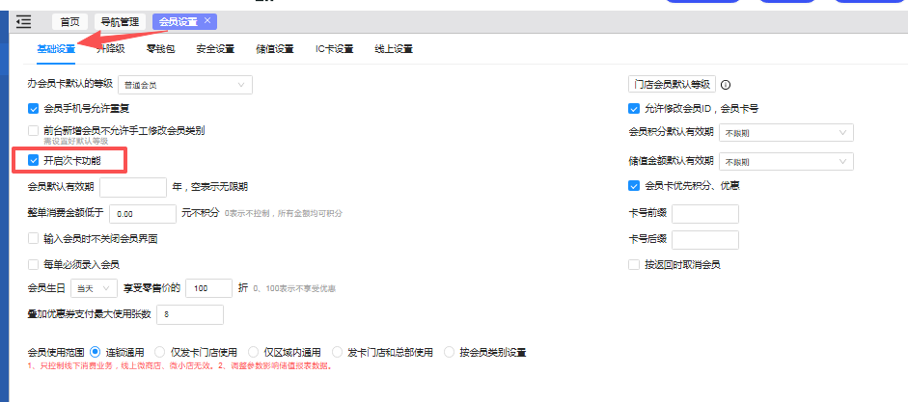
Task: Close the 会员设置 tab
Action: [x=207, y=21]
